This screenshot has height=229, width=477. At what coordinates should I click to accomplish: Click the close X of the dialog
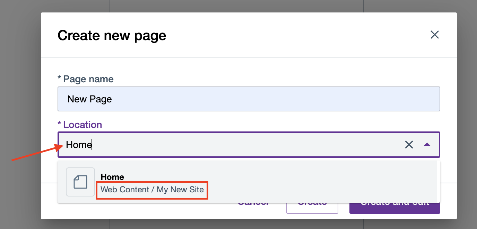click(x=434, y=35)
